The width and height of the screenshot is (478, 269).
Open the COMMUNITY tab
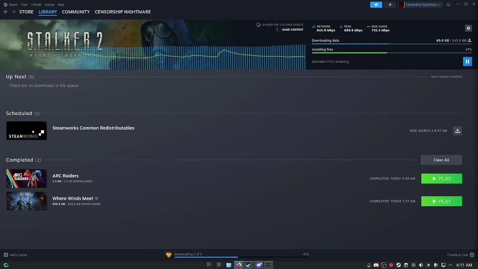pyautogui.click(x=76, y=12)
